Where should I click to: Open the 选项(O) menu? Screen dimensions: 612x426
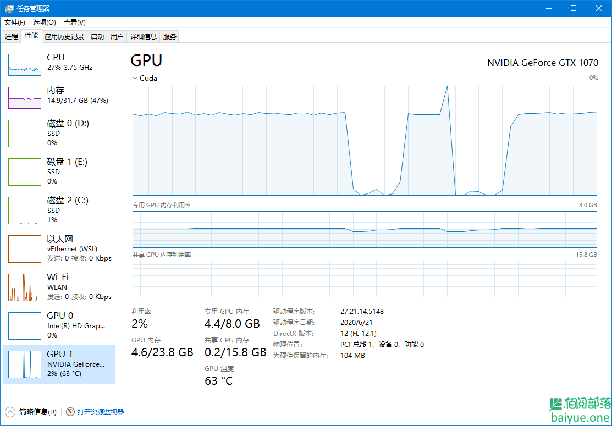click(45, 22)
